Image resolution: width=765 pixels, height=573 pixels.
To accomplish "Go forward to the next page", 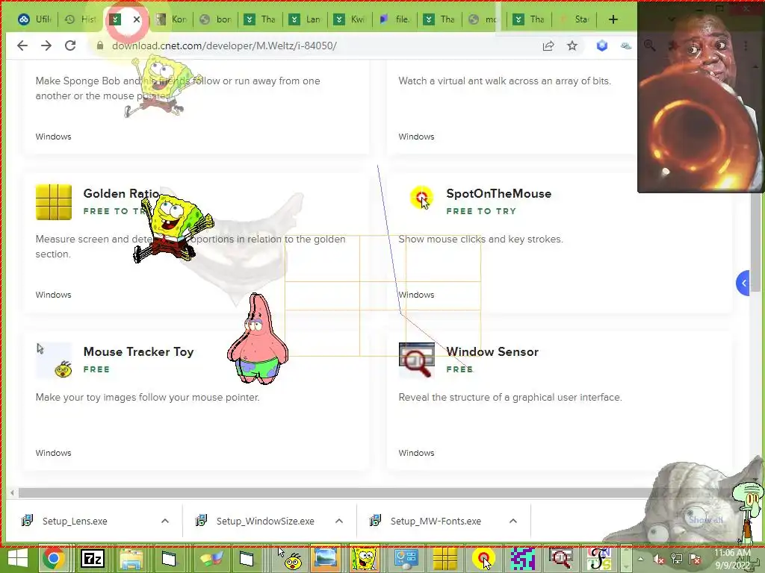I will coord(46,46).
